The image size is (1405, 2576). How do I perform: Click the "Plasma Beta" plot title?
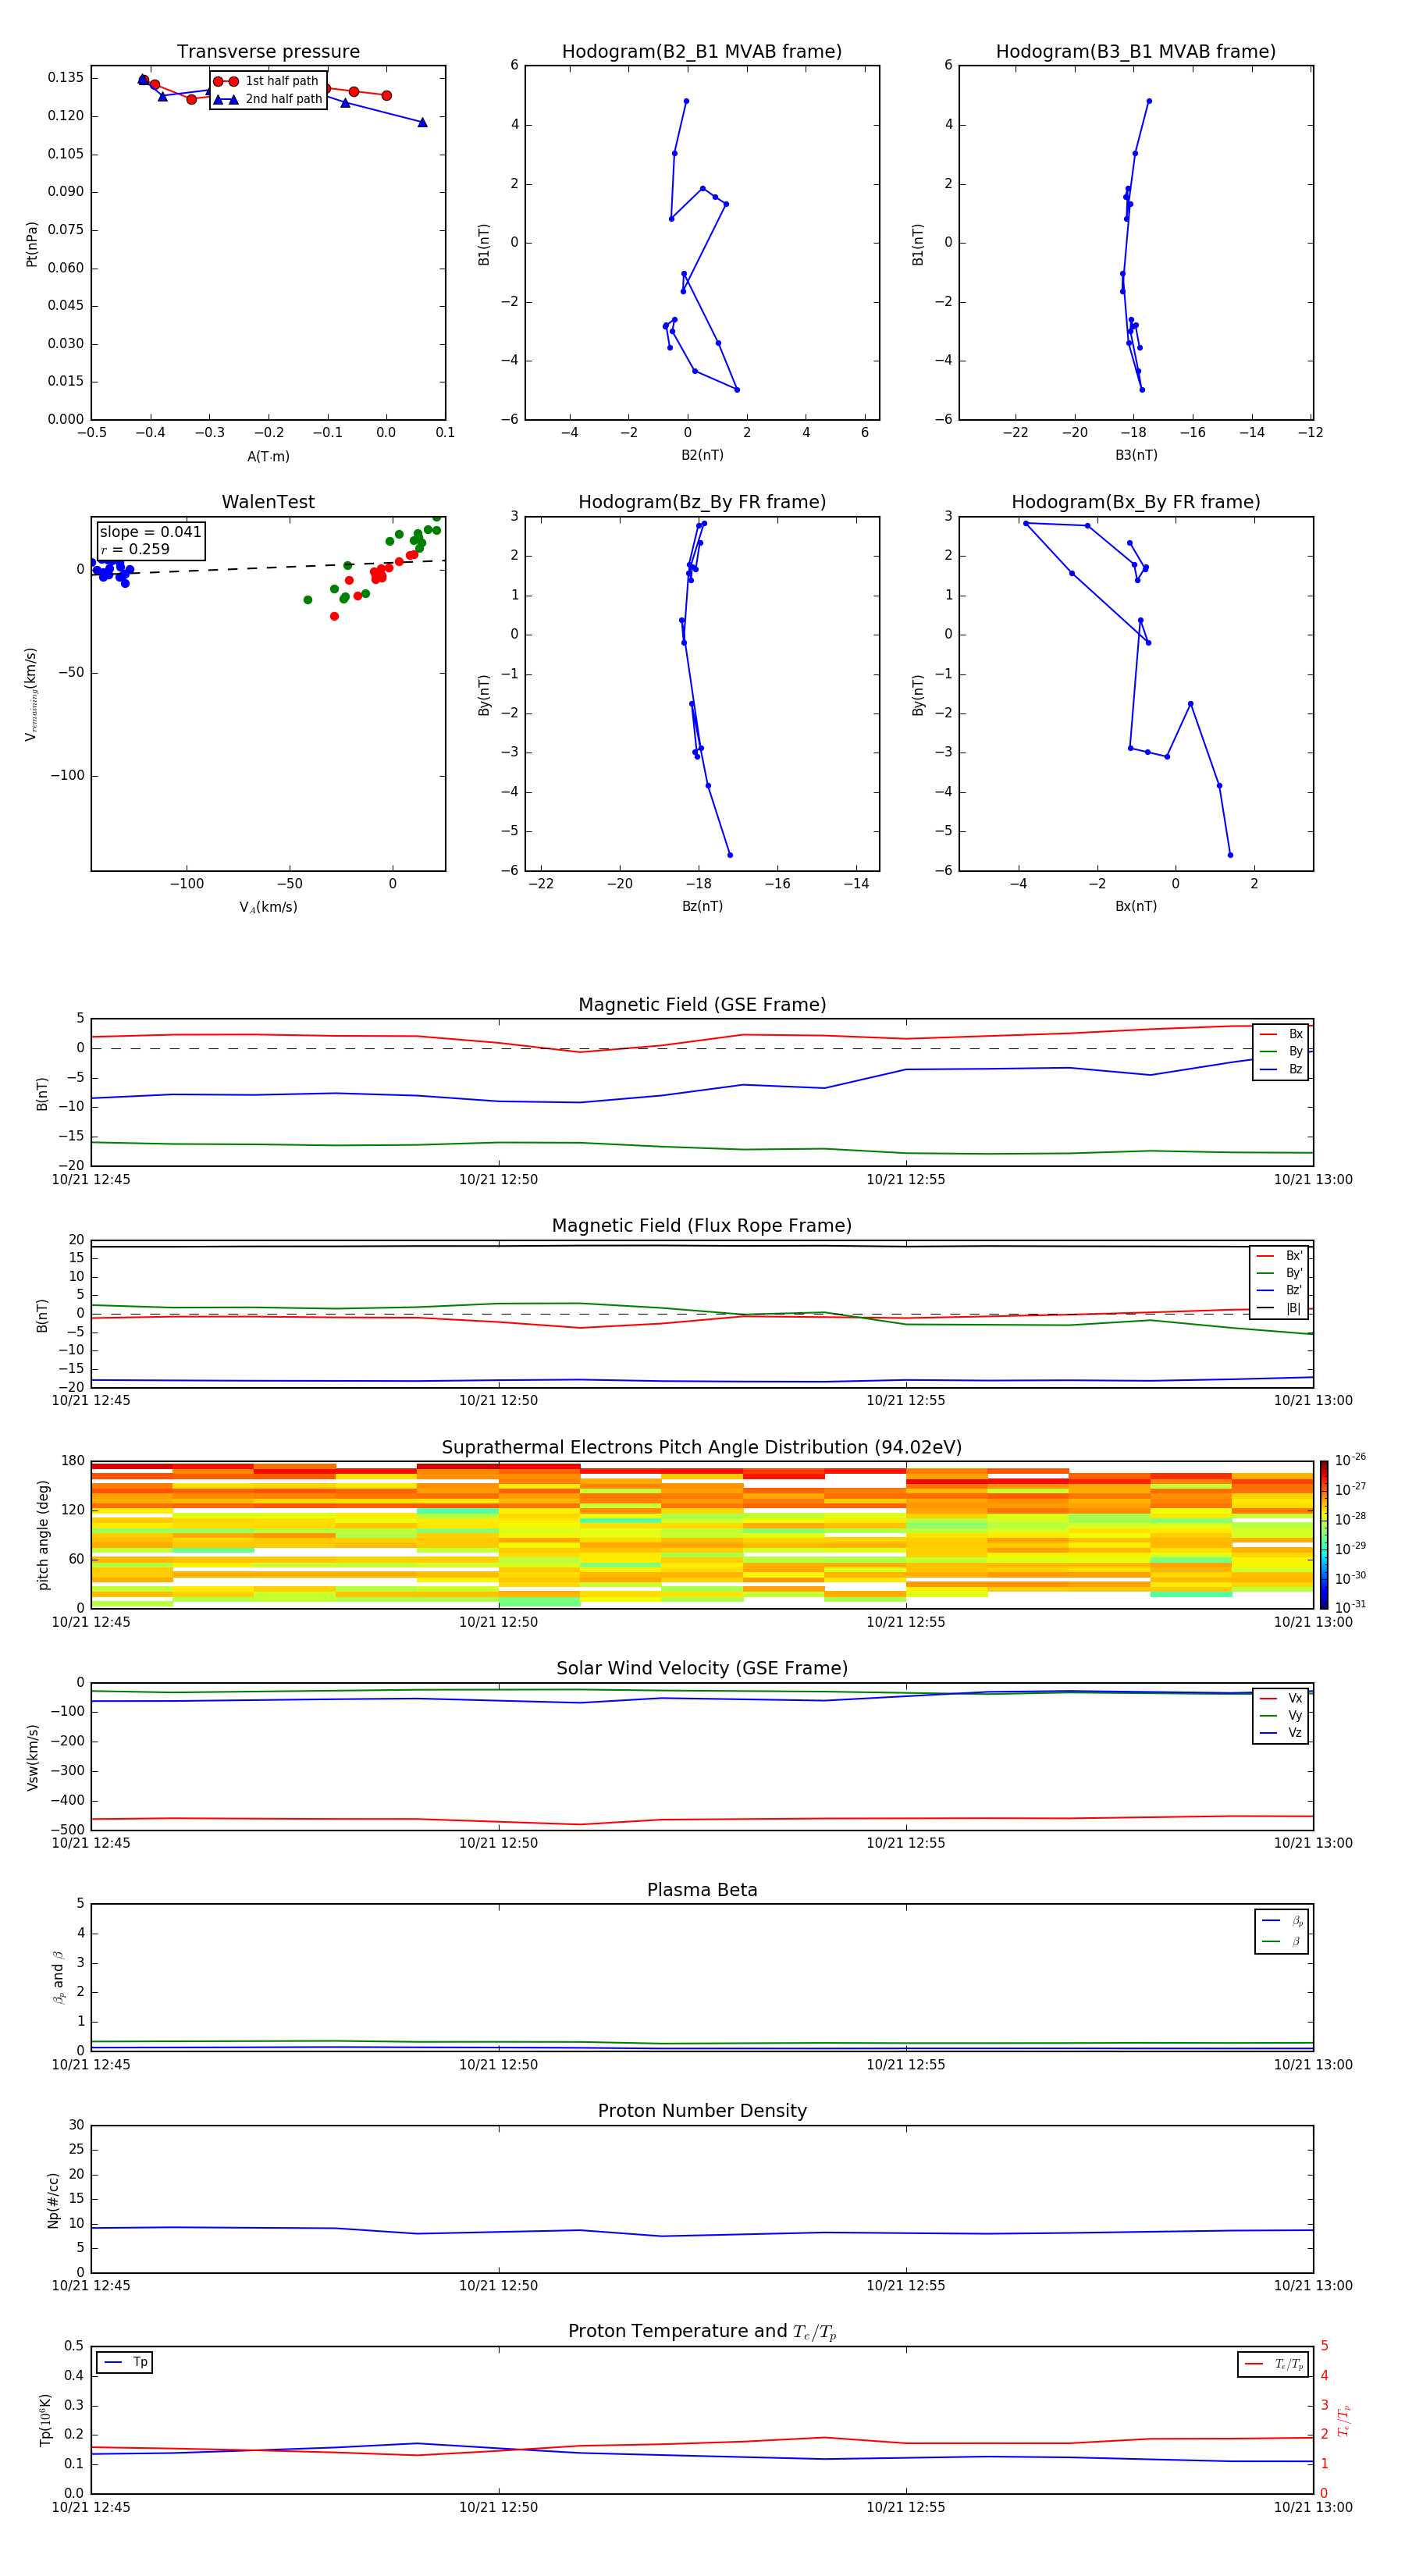pos(702,1891)
